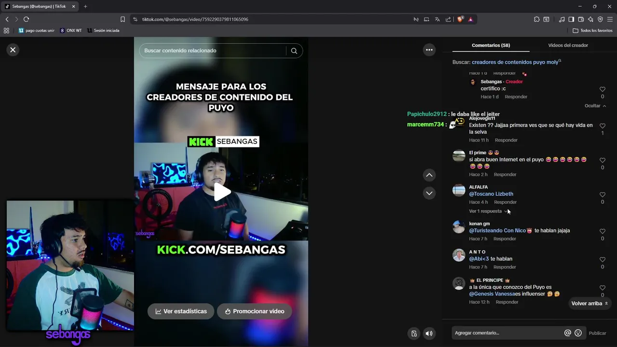This screenshot has width=617, height=347.
Task: Go to next video with down arrow
Action: tap(429, 193)
